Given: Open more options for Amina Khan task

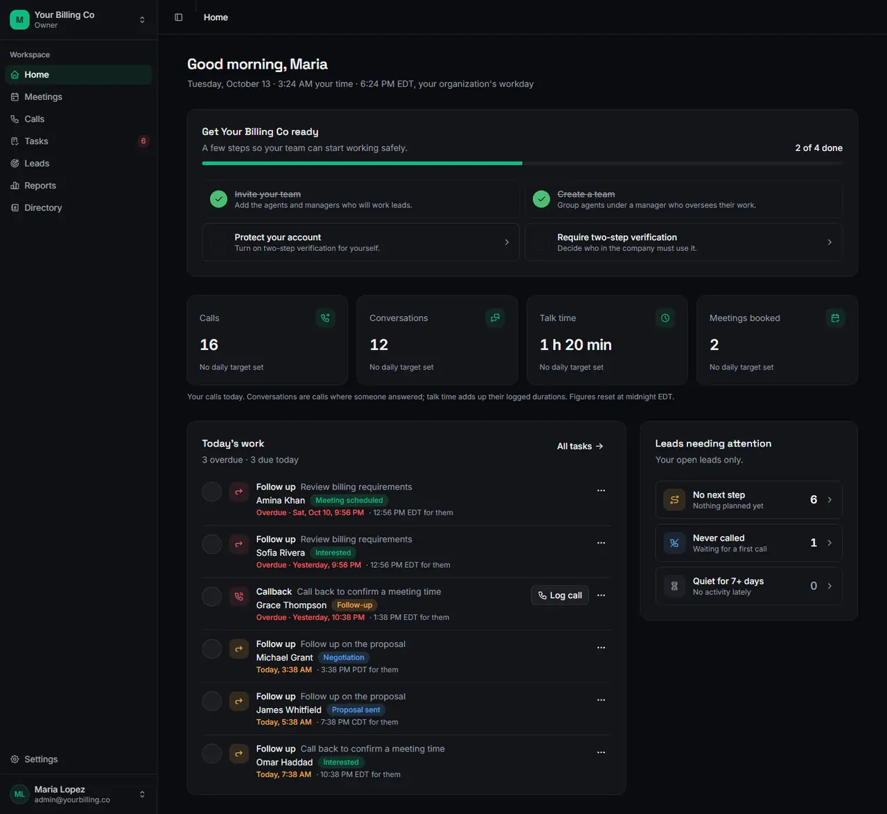Looking at the screenshot, I should pyautogui.click(x=601, y=491).
